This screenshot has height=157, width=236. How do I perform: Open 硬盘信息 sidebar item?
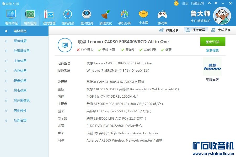tap(24, 81)
